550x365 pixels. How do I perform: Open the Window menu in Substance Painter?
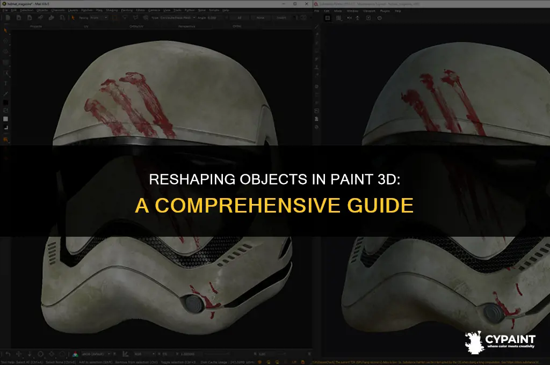tap(352, 11)
